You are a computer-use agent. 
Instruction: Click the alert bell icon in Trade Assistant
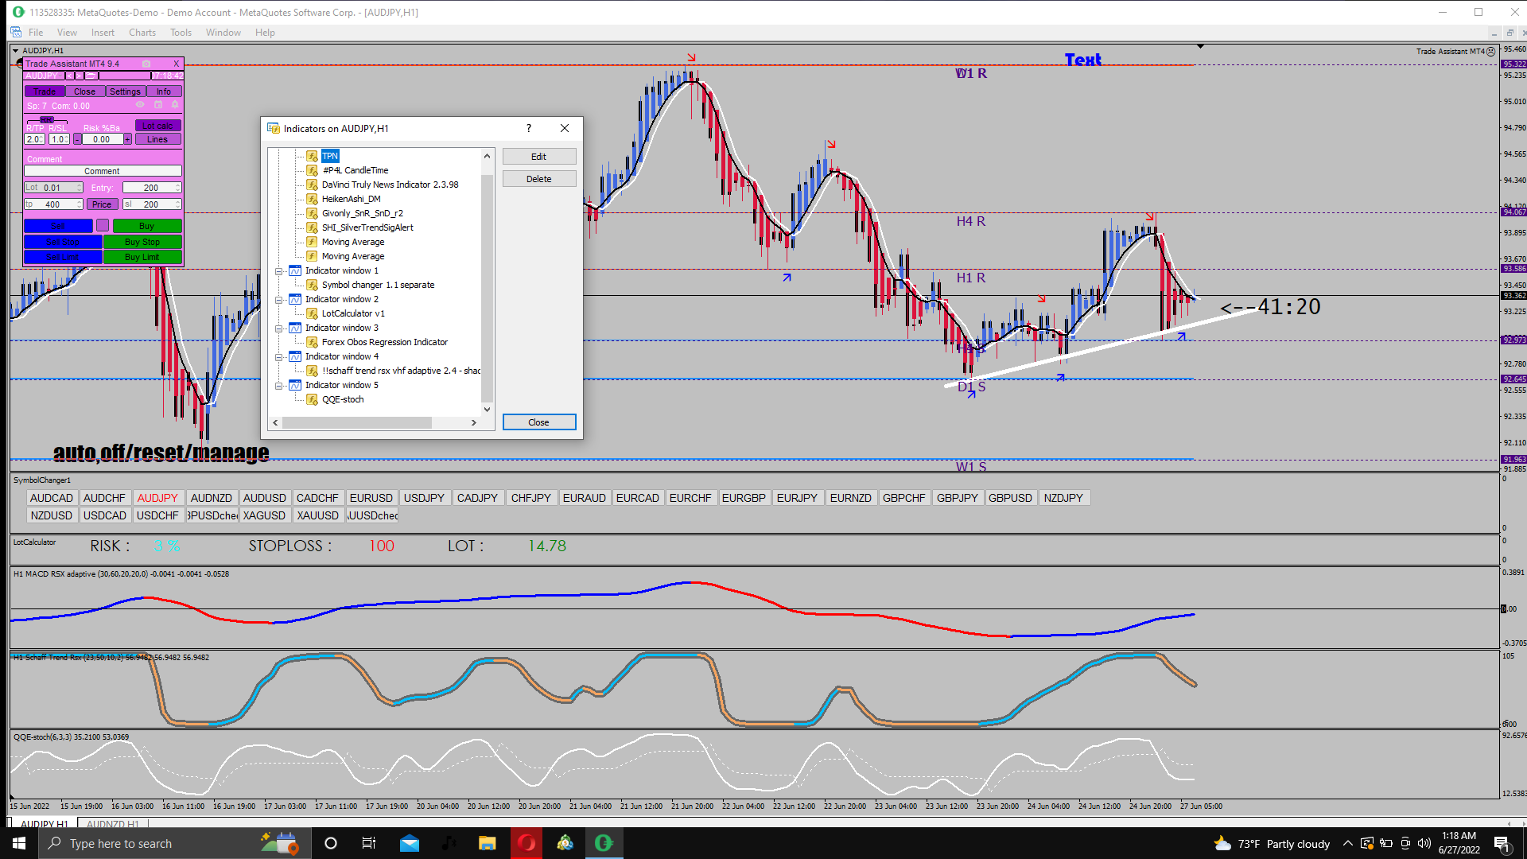pyautogui.click(x=175, y=104)
